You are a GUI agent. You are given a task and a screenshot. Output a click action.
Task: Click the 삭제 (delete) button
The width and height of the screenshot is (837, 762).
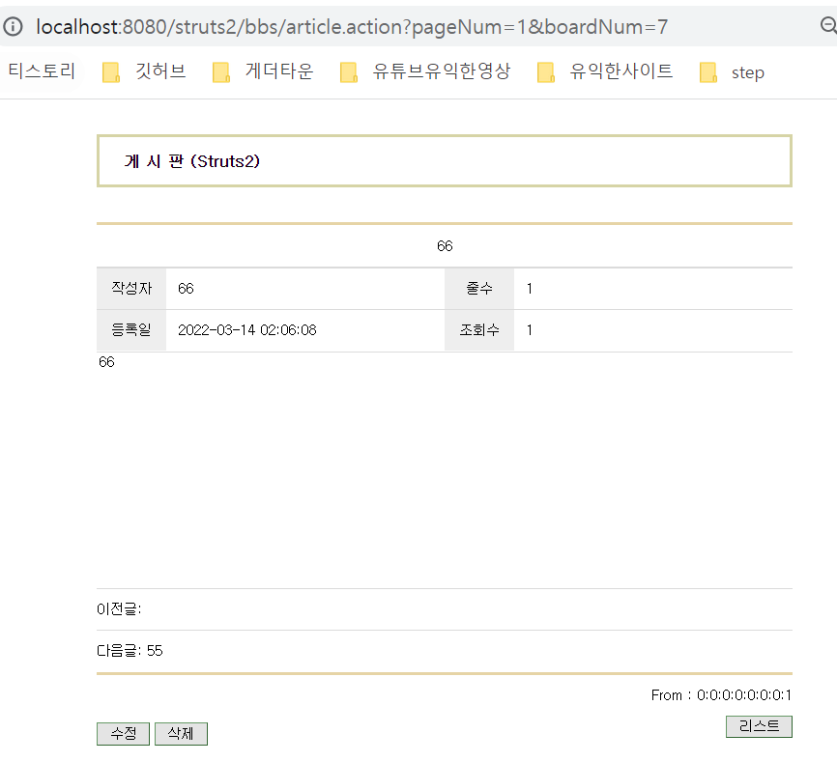pos(181,734)
